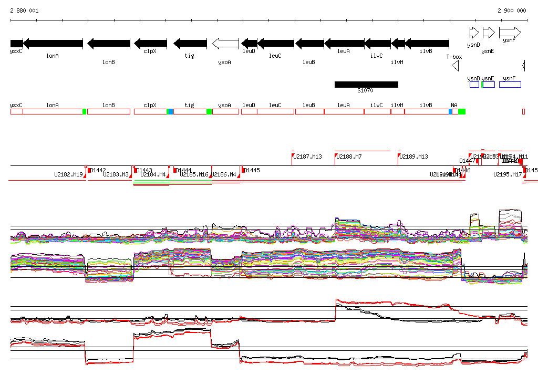Click the U2182.M19 marker label
Image resolution: width=538 pixels, height=375 pixels.
coord(69,175)
